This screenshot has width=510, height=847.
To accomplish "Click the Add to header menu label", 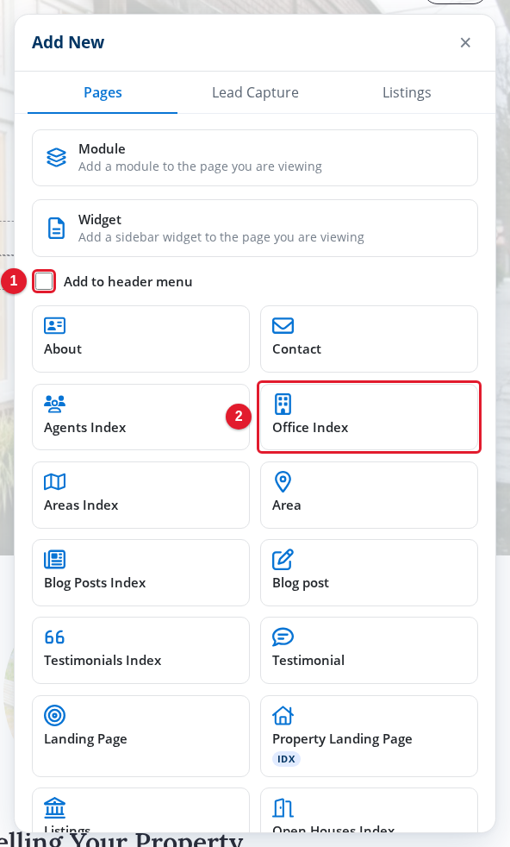I will 127,282.
